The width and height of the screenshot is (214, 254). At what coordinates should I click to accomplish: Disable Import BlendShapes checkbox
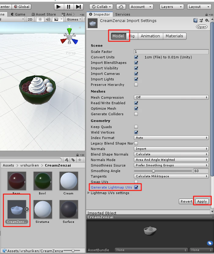(136, 63)
